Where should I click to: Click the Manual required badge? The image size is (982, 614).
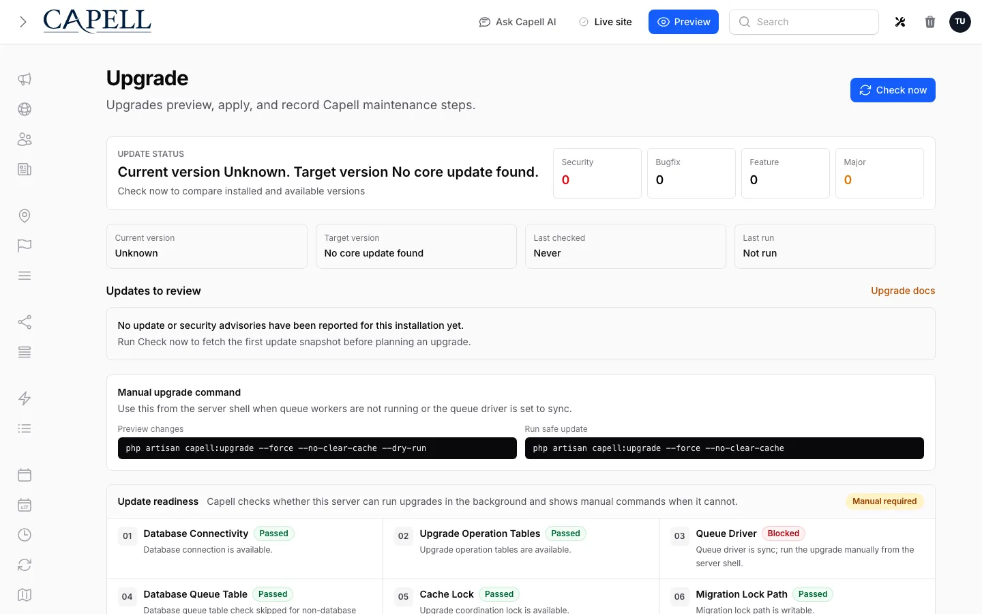pos(884,501)
